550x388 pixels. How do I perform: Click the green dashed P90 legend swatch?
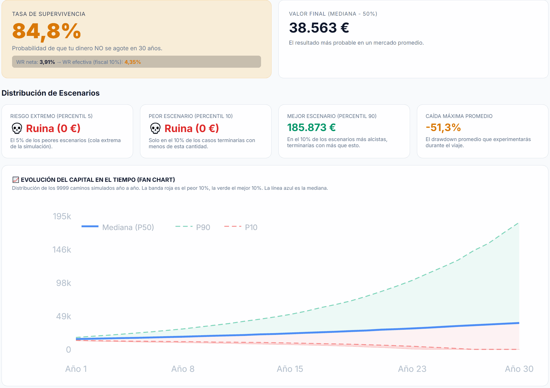point(184,226)
